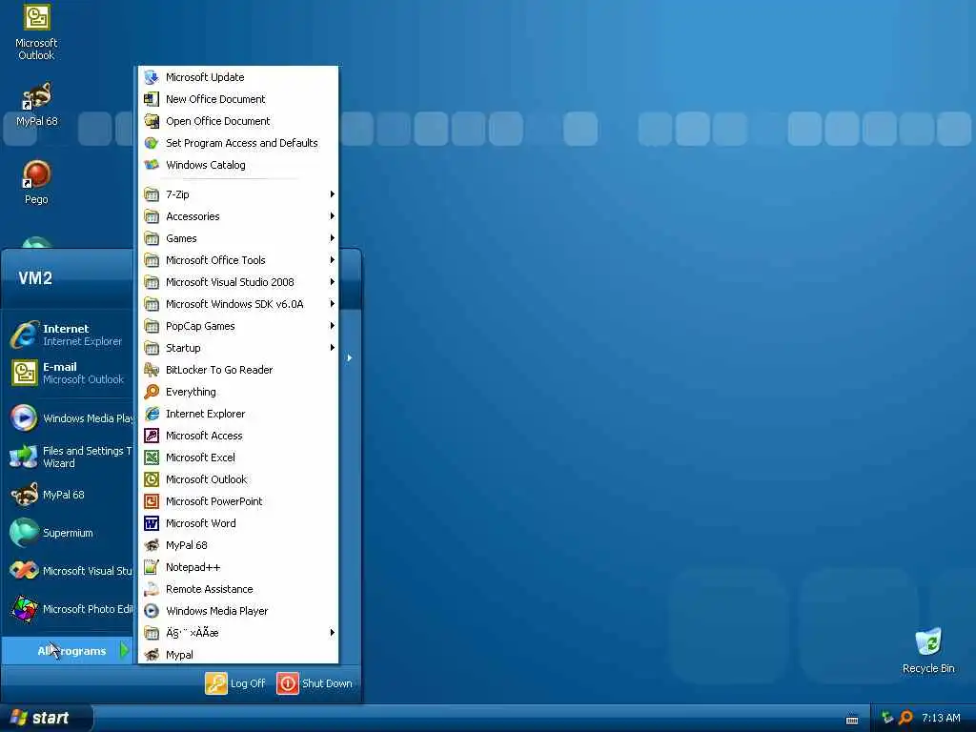Select the Recycle Bin desktop icon
976x732 pixels.
(x=928, y=650)
